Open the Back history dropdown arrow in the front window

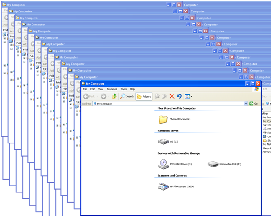click(97, 96)
